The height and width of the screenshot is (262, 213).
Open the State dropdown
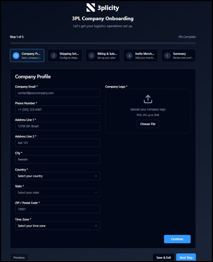(x=58, y=193)
